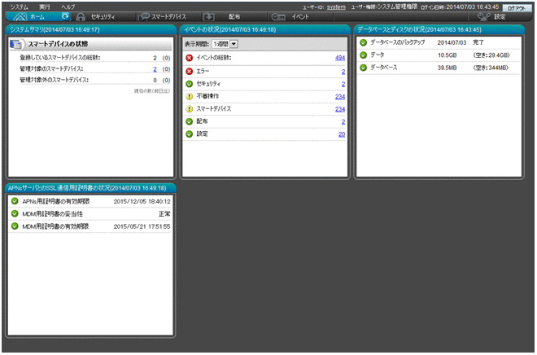The width and height of the screenshot is (537, 355).
Task: Click the Distribution download icon
Action: (x=208, y=17)
